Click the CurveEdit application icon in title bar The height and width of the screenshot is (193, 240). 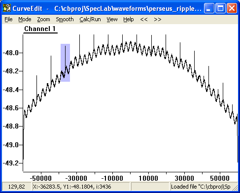(x=7, y=8)
